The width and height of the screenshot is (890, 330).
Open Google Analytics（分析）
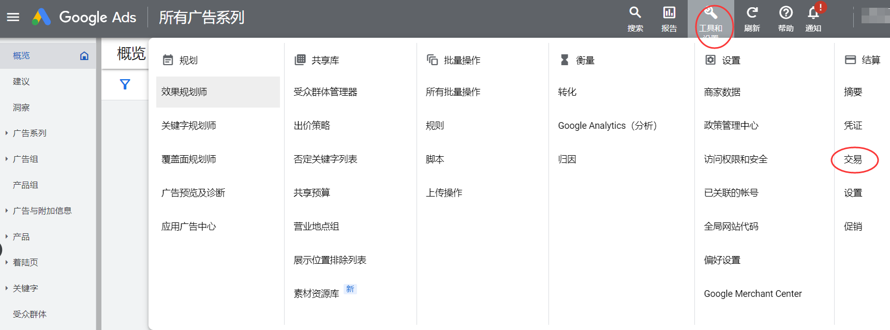coord(607,126)
